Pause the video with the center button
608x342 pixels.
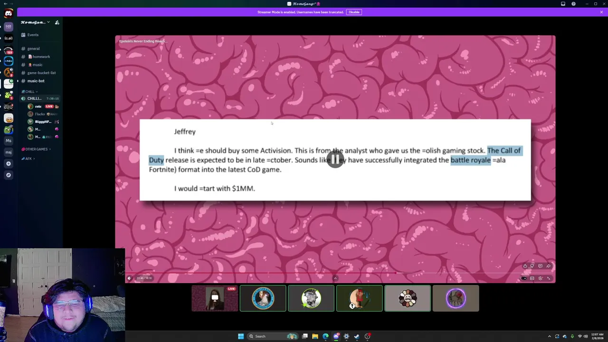pos(335,160)
